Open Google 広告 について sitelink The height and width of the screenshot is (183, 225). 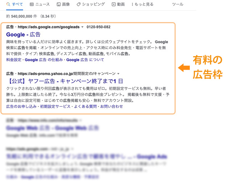coord(85,60)
